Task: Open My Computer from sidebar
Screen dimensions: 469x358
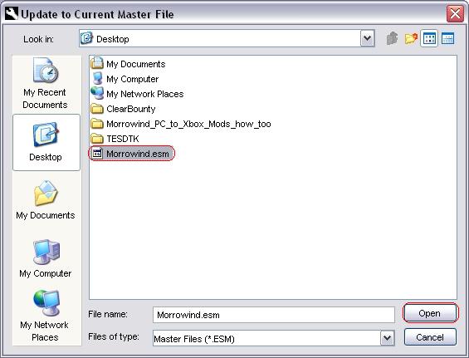Action: pos(46,258)
